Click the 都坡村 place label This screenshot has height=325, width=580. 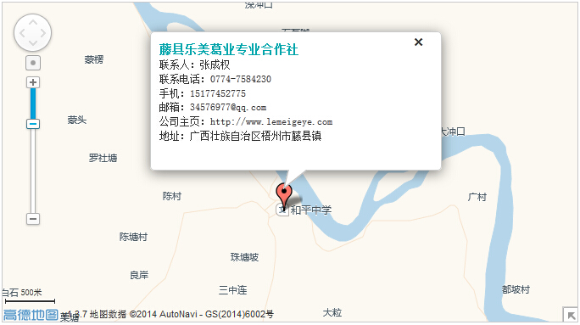click(516, 289)
